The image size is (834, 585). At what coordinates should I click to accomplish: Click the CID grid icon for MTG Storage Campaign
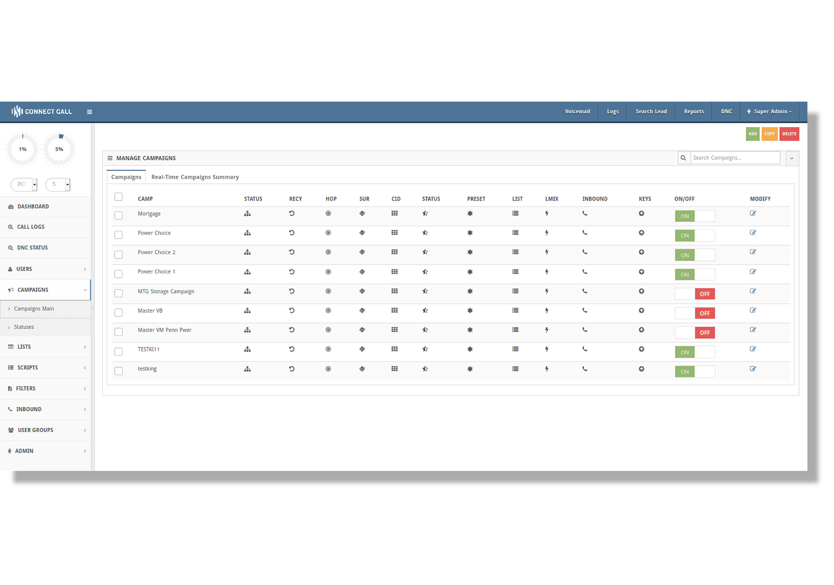click(x=395, y=291)
